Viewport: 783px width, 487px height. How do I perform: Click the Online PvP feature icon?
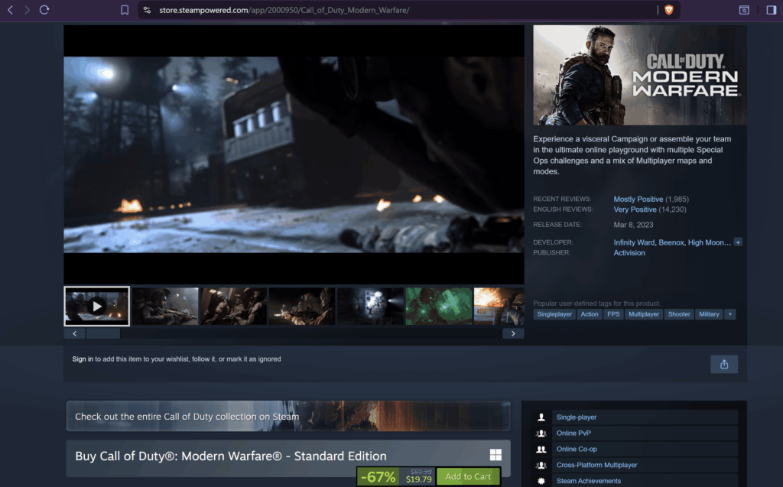[x=541, y=433]
